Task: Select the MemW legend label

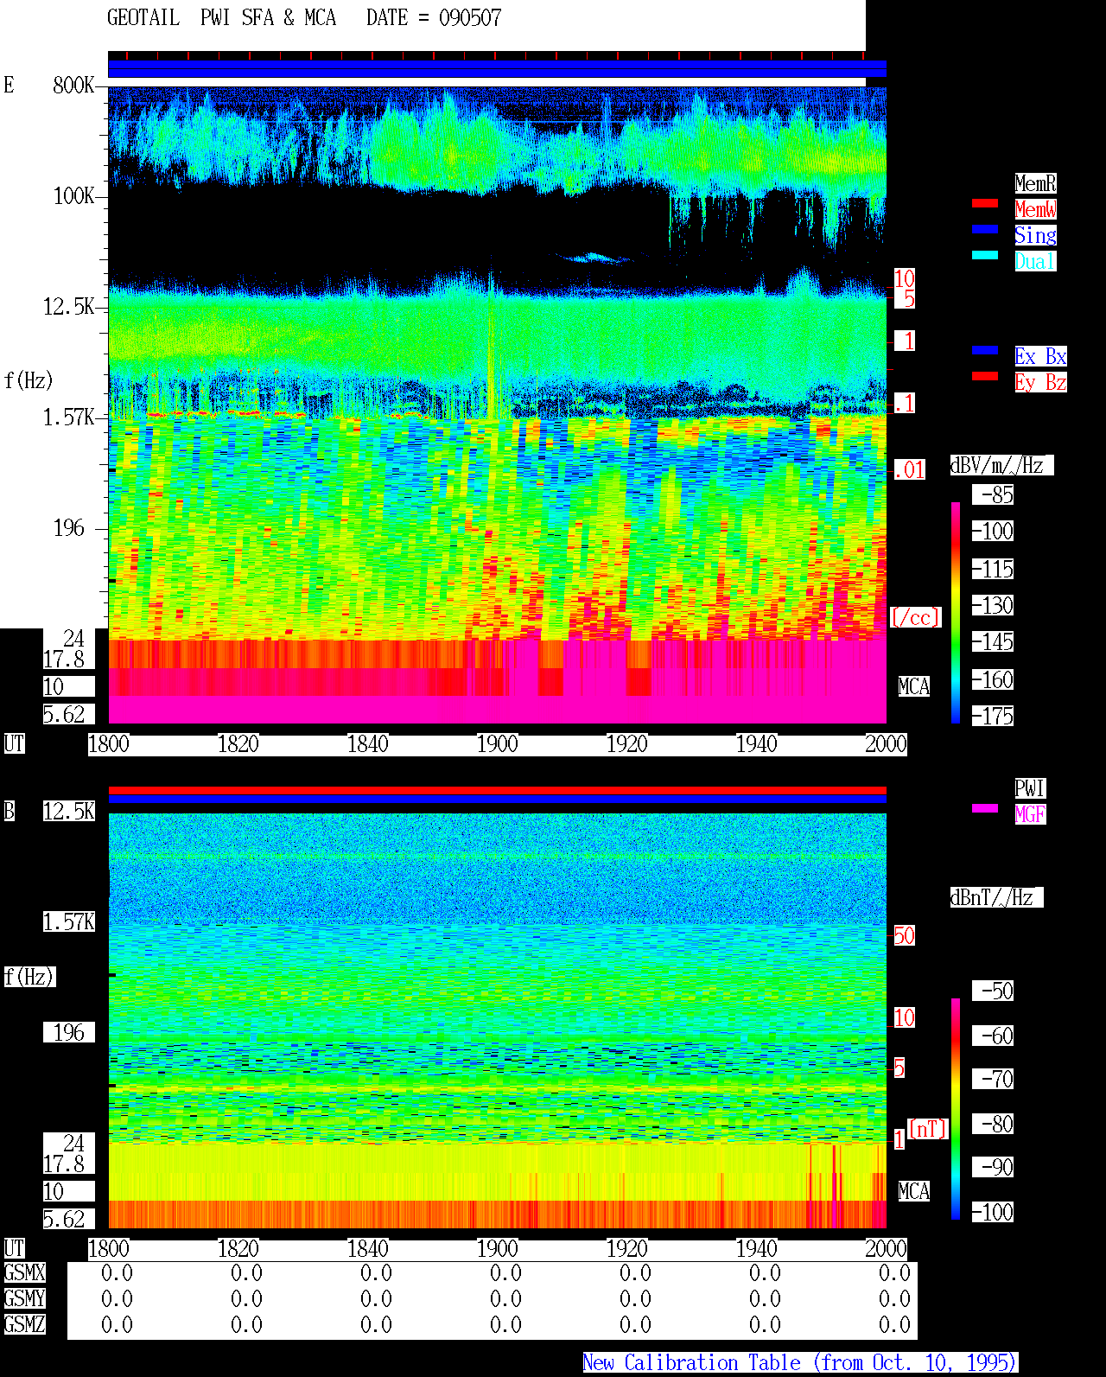Action: tap(1035, 209)
